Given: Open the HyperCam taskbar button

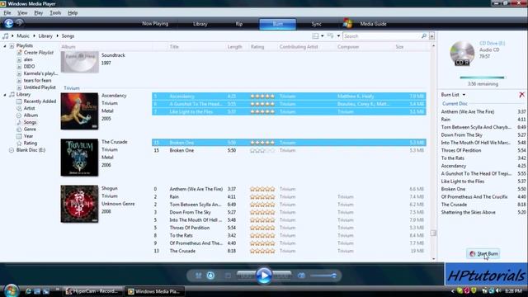Looking at the screenshot, I should click(92, 291).
